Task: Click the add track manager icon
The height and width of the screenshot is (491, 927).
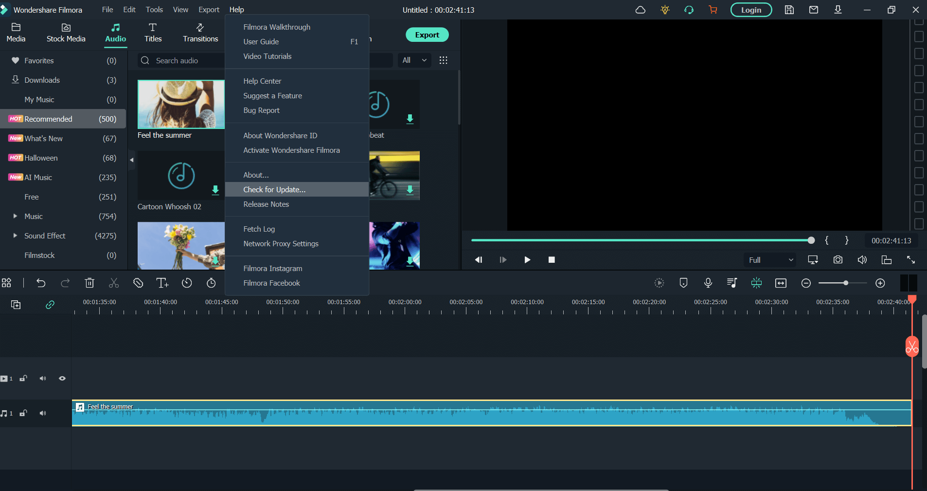Action: tap(16, 305)
